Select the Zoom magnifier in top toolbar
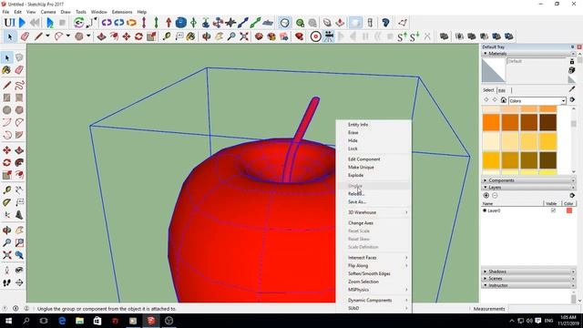The height and width of the screenshot is (328, 583). click(x=231, y=36)
